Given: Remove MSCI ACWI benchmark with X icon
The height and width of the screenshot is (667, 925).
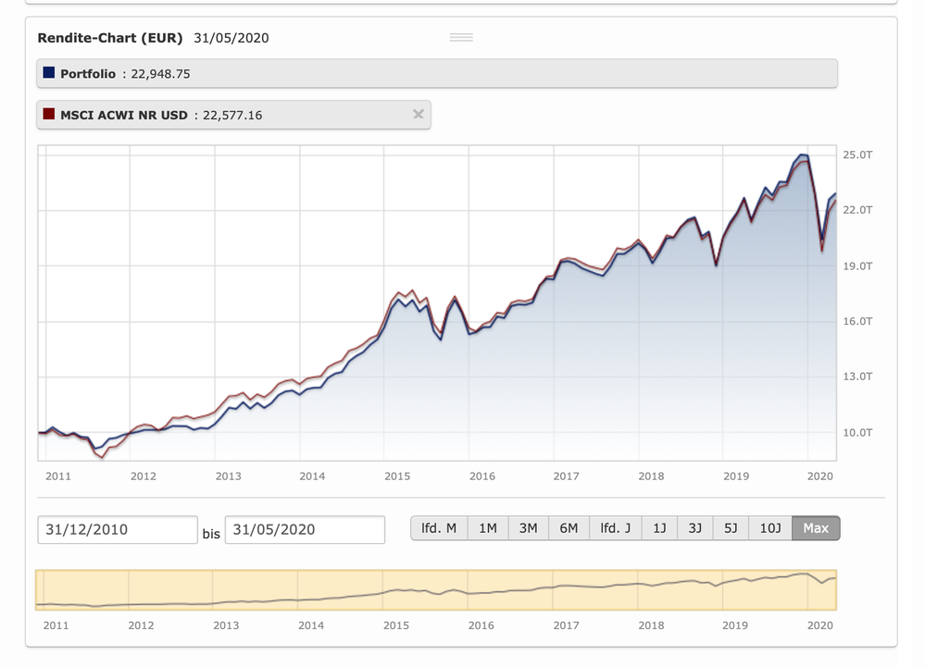Looking at the screenshot, I should 418,115.
